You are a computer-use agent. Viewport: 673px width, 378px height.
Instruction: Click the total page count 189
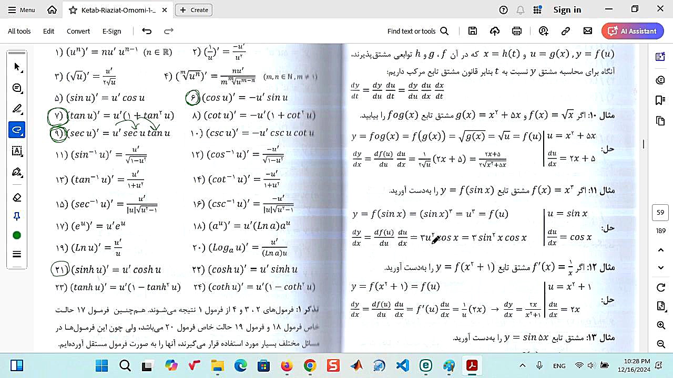(661, 230)
